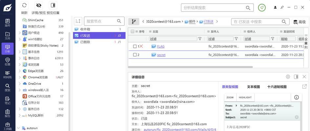Image resolution: width=310 pixels, height=131 pixels.
Task: Click the search magnifier in 分析结果搜索 box
Action: pos(248,8)
